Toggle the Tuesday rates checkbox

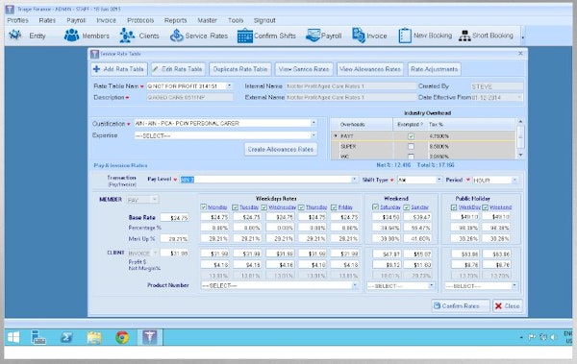tap(236, 207)
